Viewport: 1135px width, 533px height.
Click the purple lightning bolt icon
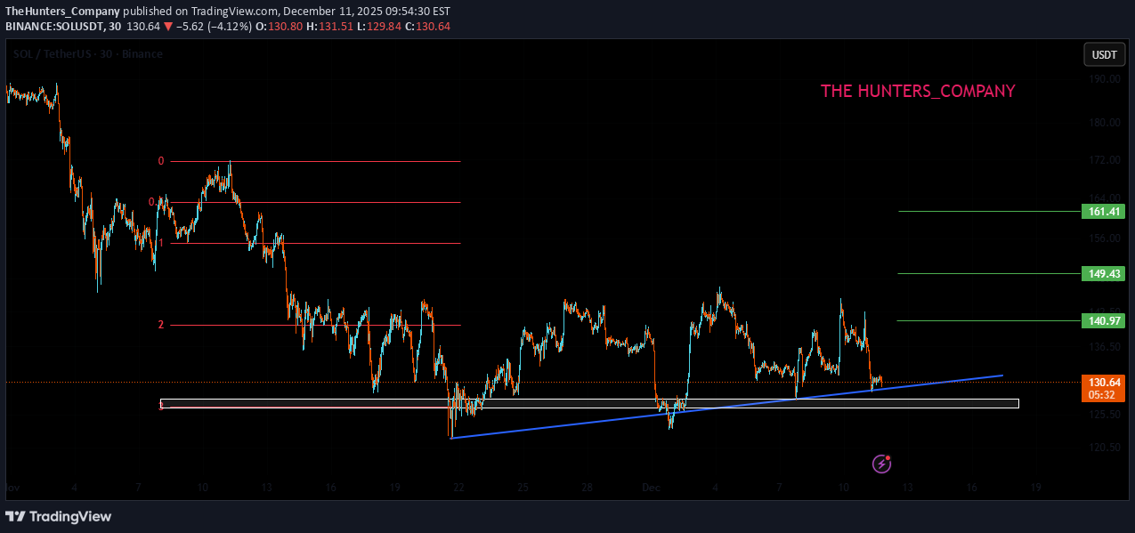coord(881,464)
